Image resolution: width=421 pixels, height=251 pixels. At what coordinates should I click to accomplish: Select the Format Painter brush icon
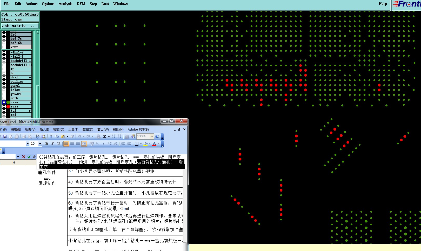[x=72, y=137]
